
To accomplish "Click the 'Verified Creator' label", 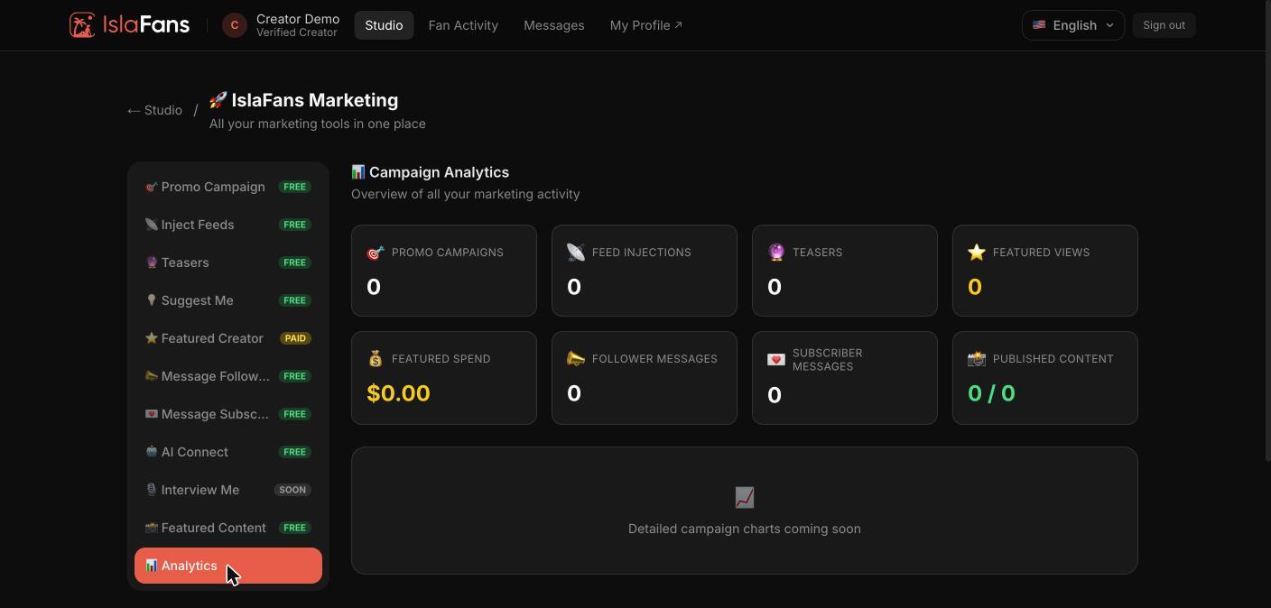I will (x=297, y=32).
